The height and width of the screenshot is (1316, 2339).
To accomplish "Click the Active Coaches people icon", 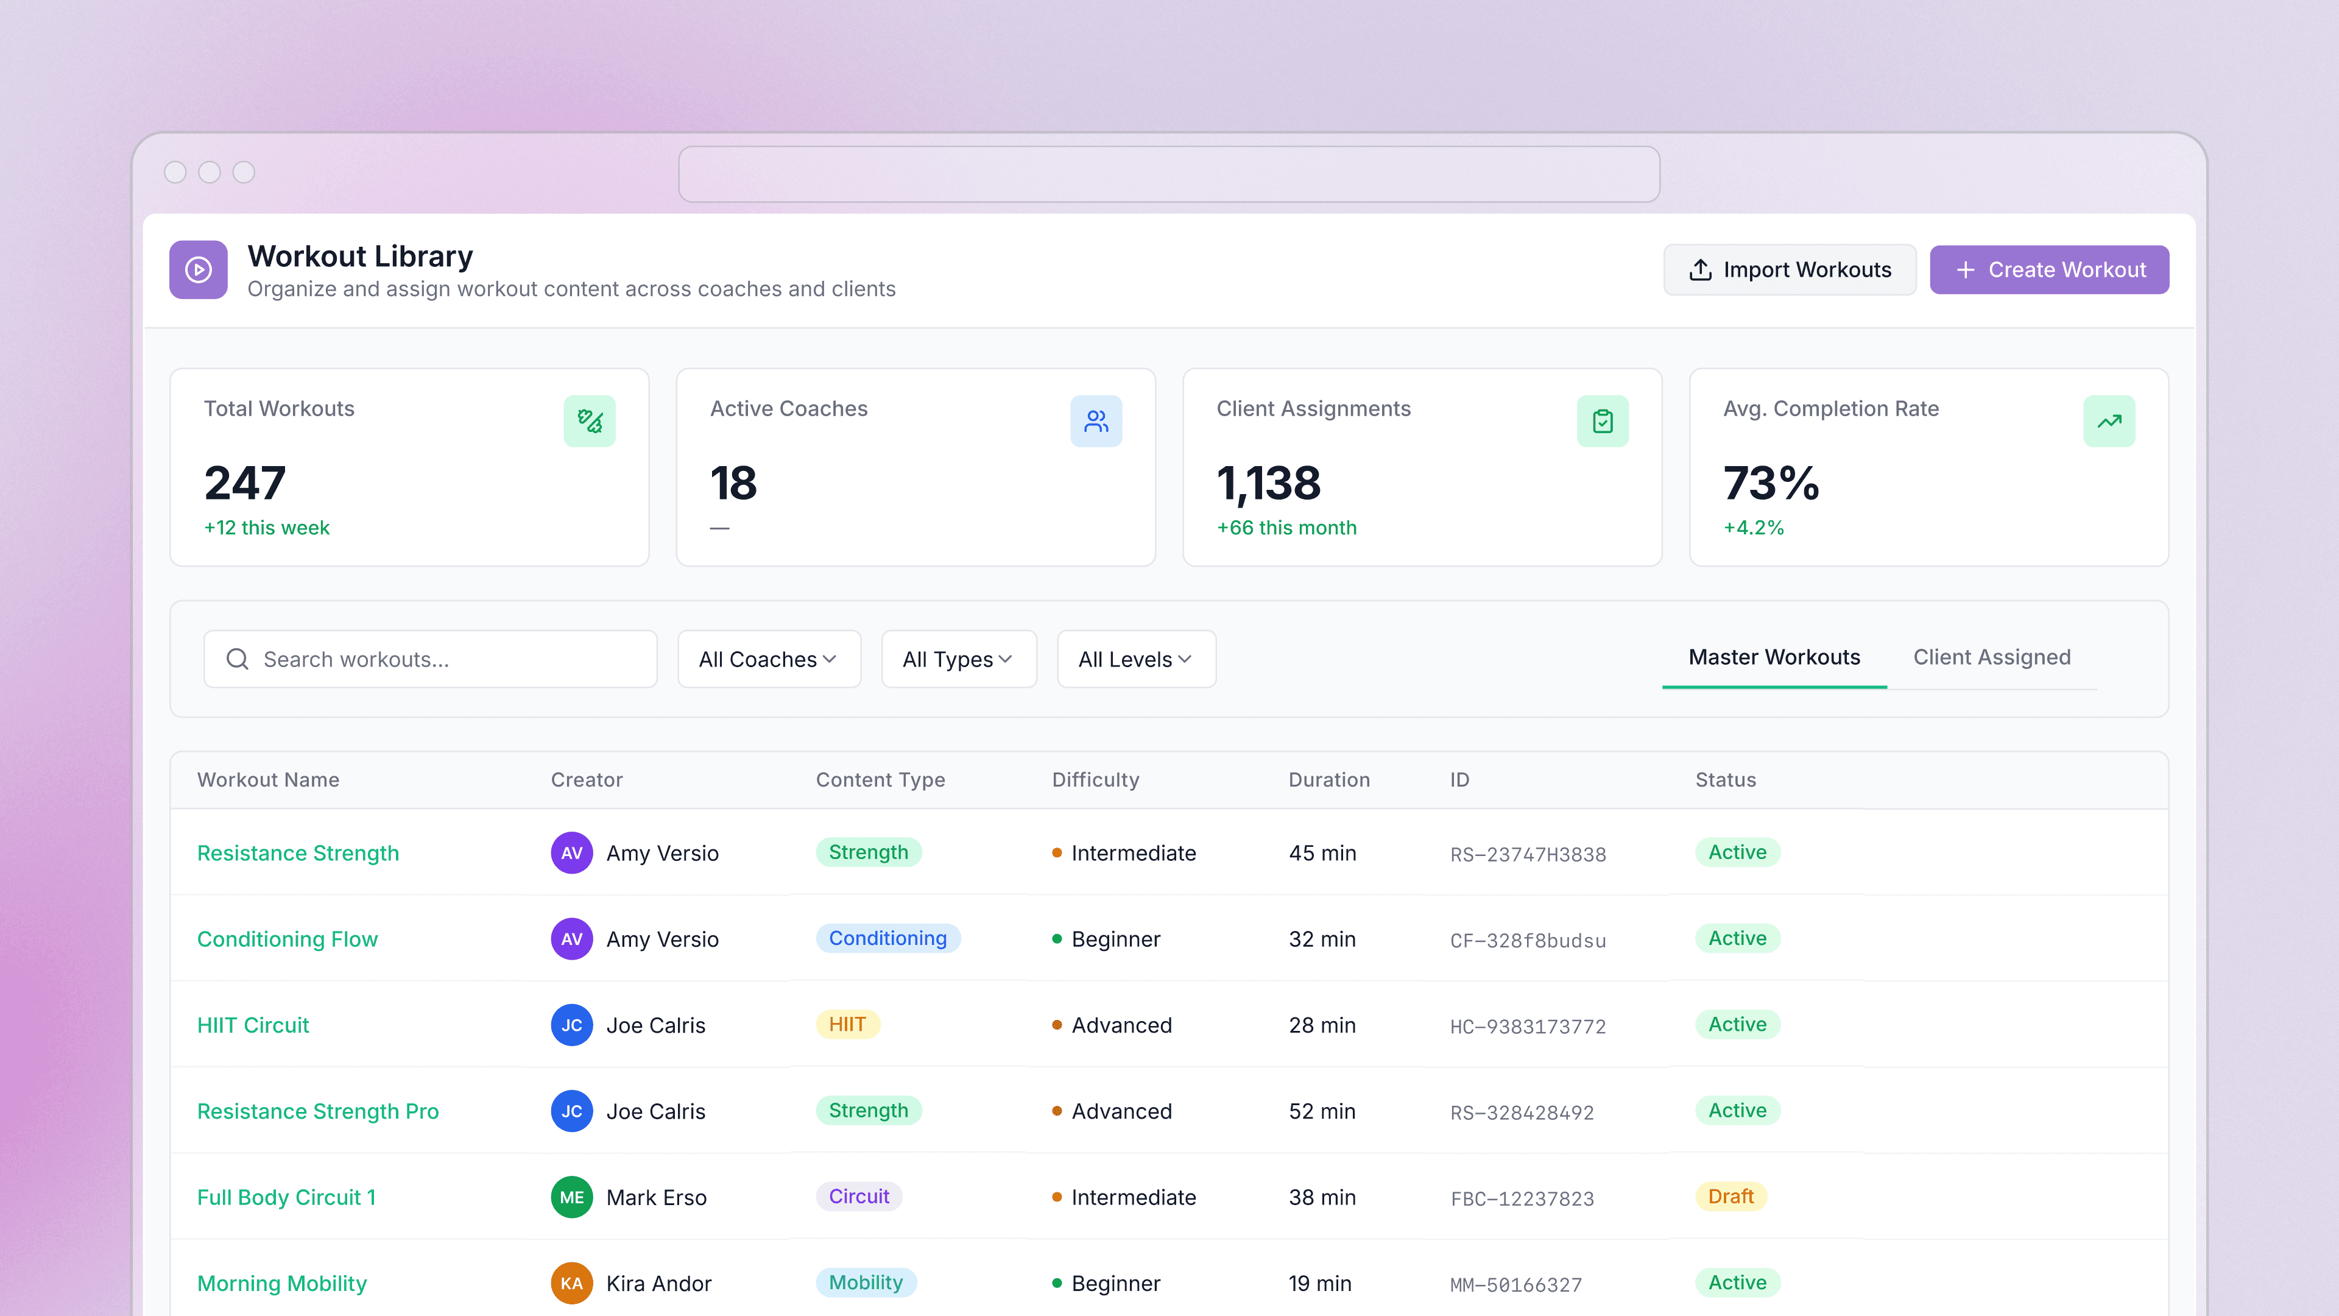I will pos(1096,422).
